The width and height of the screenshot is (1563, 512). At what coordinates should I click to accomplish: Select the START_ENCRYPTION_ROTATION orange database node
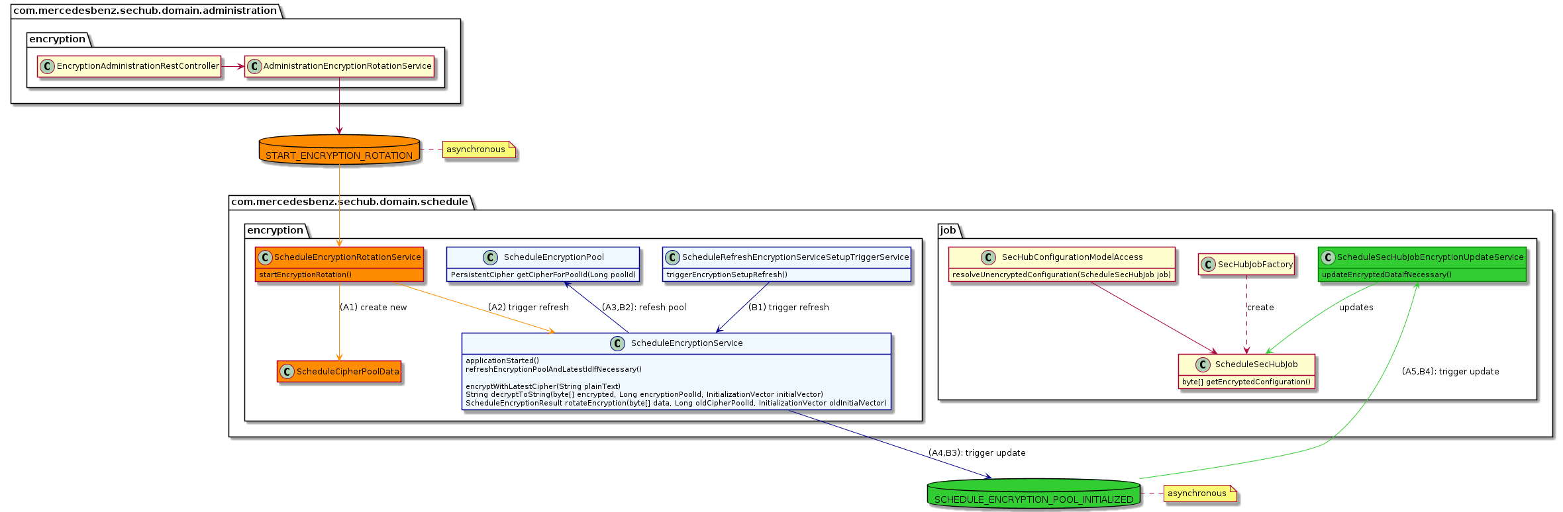click(339, 150)
